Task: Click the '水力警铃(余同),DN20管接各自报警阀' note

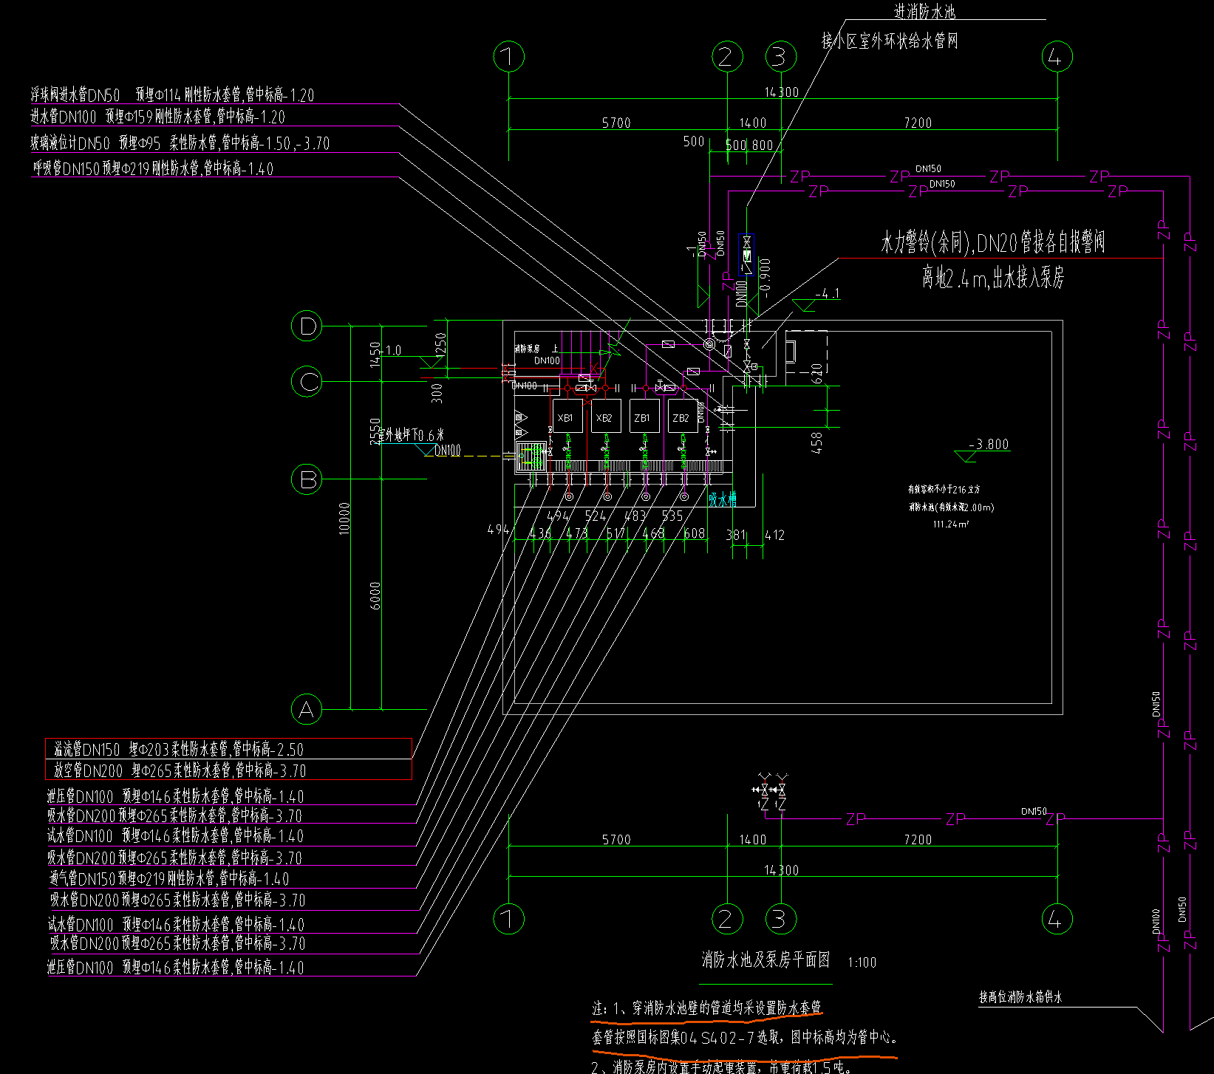Action: click(x=992, y=242)
